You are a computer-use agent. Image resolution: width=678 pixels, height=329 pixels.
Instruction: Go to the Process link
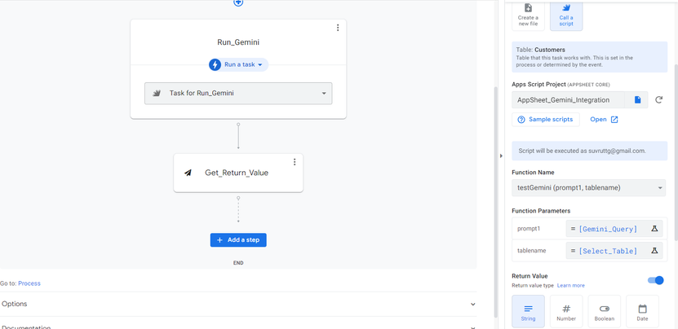click(x=29, y=283)
